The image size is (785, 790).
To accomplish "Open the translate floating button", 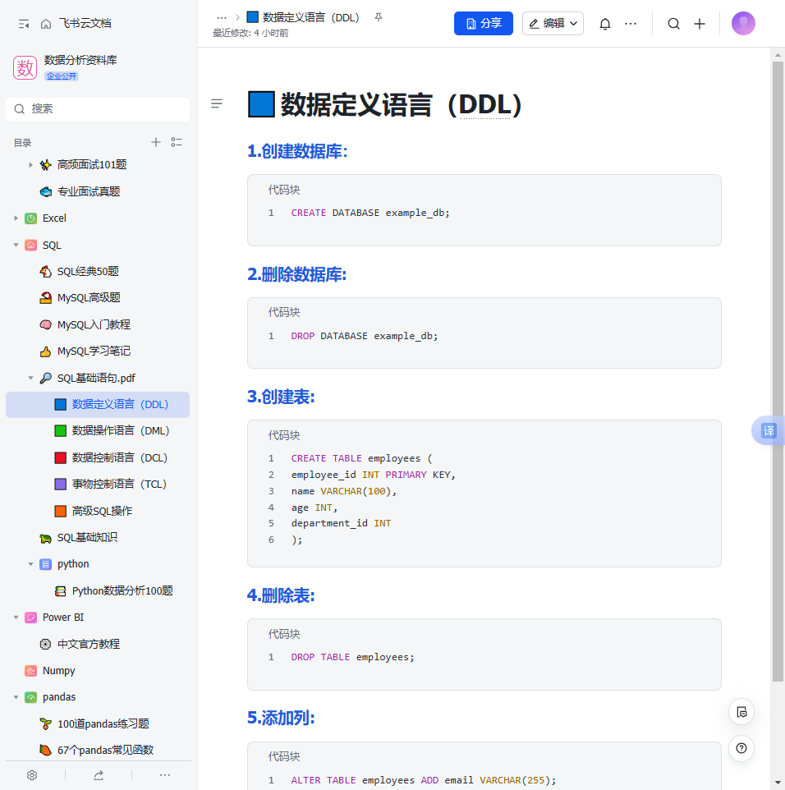I will 768,431.
